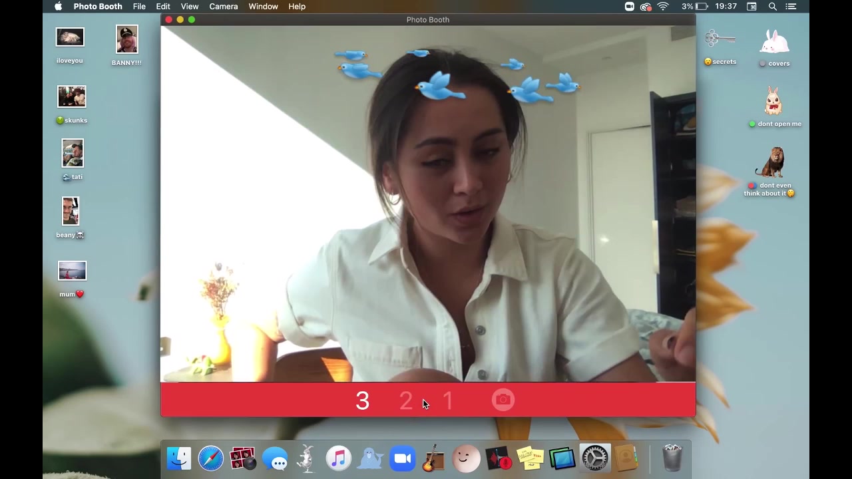The height and width of the screenshot is (479, 852).
Task: Open Contacts book icon in dock
Action: pyautogui.click(x=626, y=458)
